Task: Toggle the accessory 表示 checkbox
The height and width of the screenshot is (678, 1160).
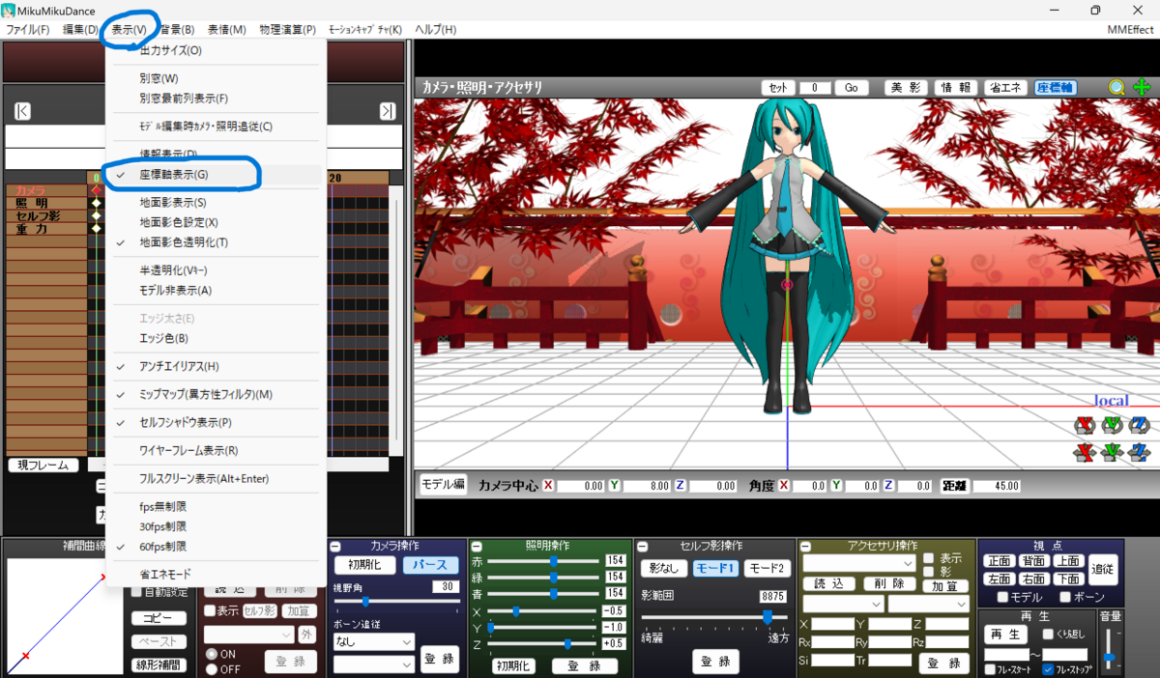Action: pyautogui.click(x=928, y=558)
